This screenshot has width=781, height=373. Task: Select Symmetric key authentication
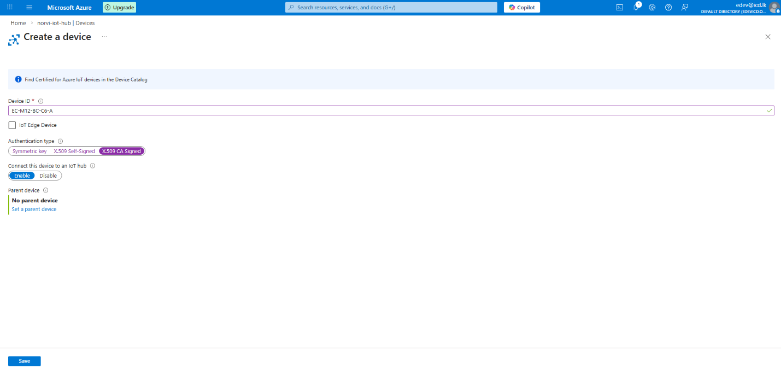(30, 151)
